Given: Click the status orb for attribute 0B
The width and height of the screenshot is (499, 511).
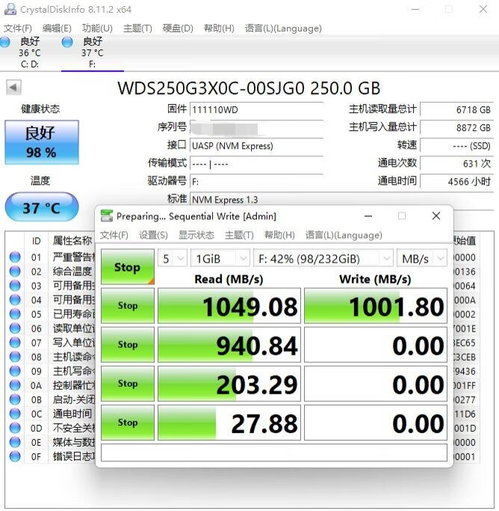Looking at the screenshot, I should click(15, 400).
